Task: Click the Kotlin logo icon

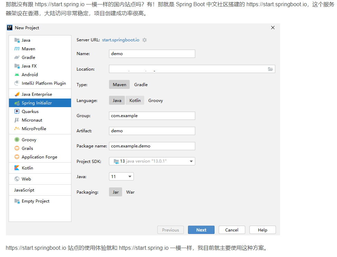Action: tap(17, 168)
